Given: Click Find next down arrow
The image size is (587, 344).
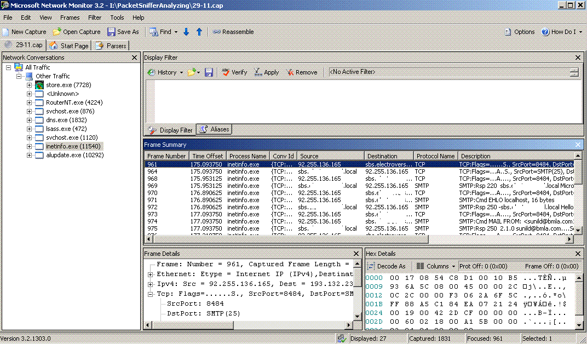Looking at the screenshot, I should 186,31.
